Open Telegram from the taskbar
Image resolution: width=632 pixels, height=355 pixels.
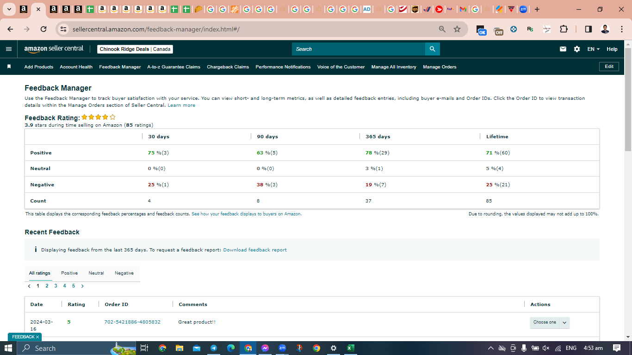tap(214, 348)
